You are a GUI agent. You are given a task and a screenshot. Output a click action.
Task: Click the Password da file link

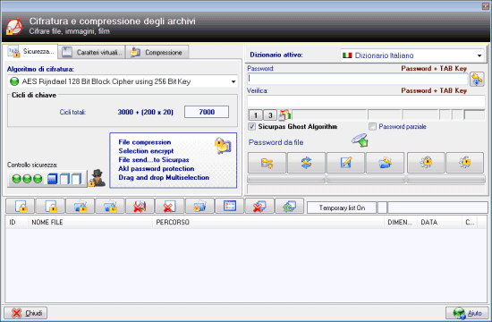[276, 142]
